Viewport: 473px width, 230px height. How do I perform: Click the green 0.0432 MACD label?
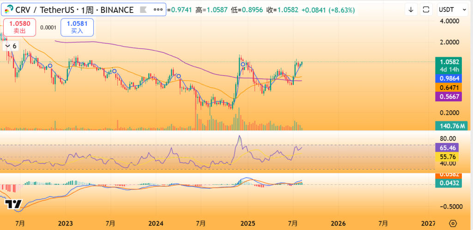click(x=449, y=183)
